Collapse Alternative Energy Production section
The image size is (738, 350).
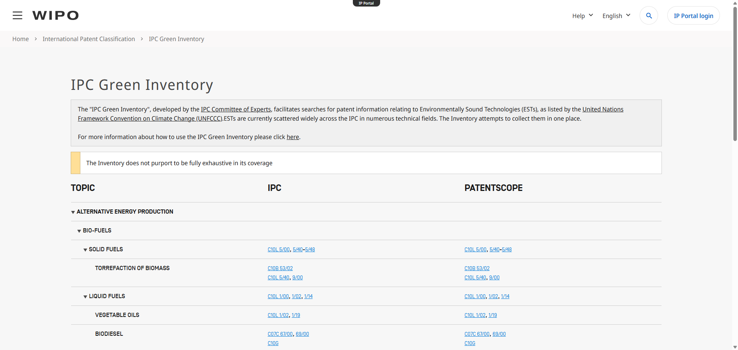[x=73, y=212]
